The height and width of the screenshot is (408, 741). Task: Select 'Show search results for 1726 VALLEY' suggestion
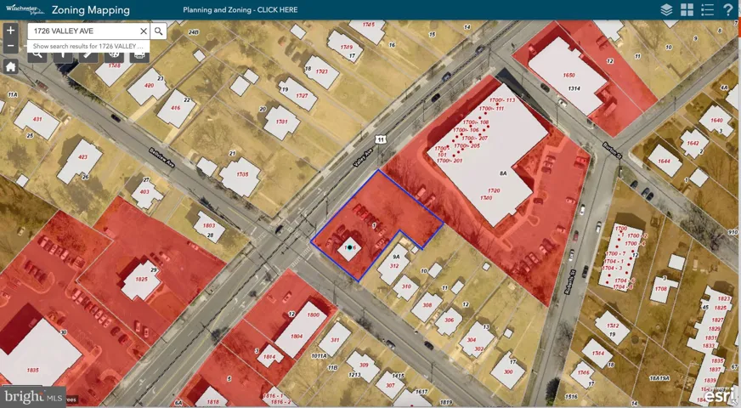[x=88, y=46]
